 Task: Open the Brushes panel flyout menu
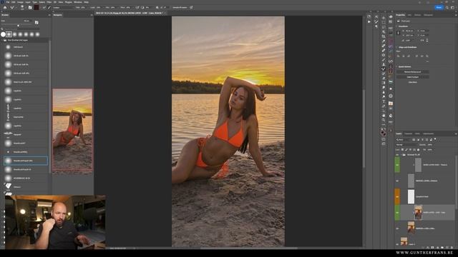pyautogui.click(x=49, y=15)
